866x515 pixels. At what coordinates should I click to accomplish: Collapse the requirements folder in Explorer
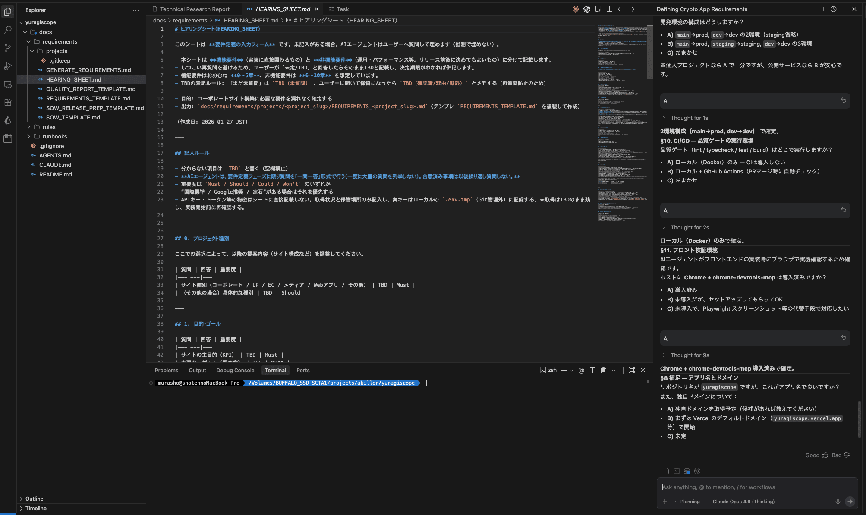[59, 41]
